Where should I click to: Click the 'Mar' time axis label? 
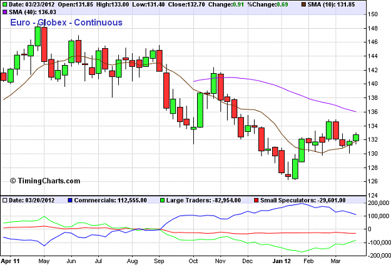pyautogui.click(x=335, y=261)
